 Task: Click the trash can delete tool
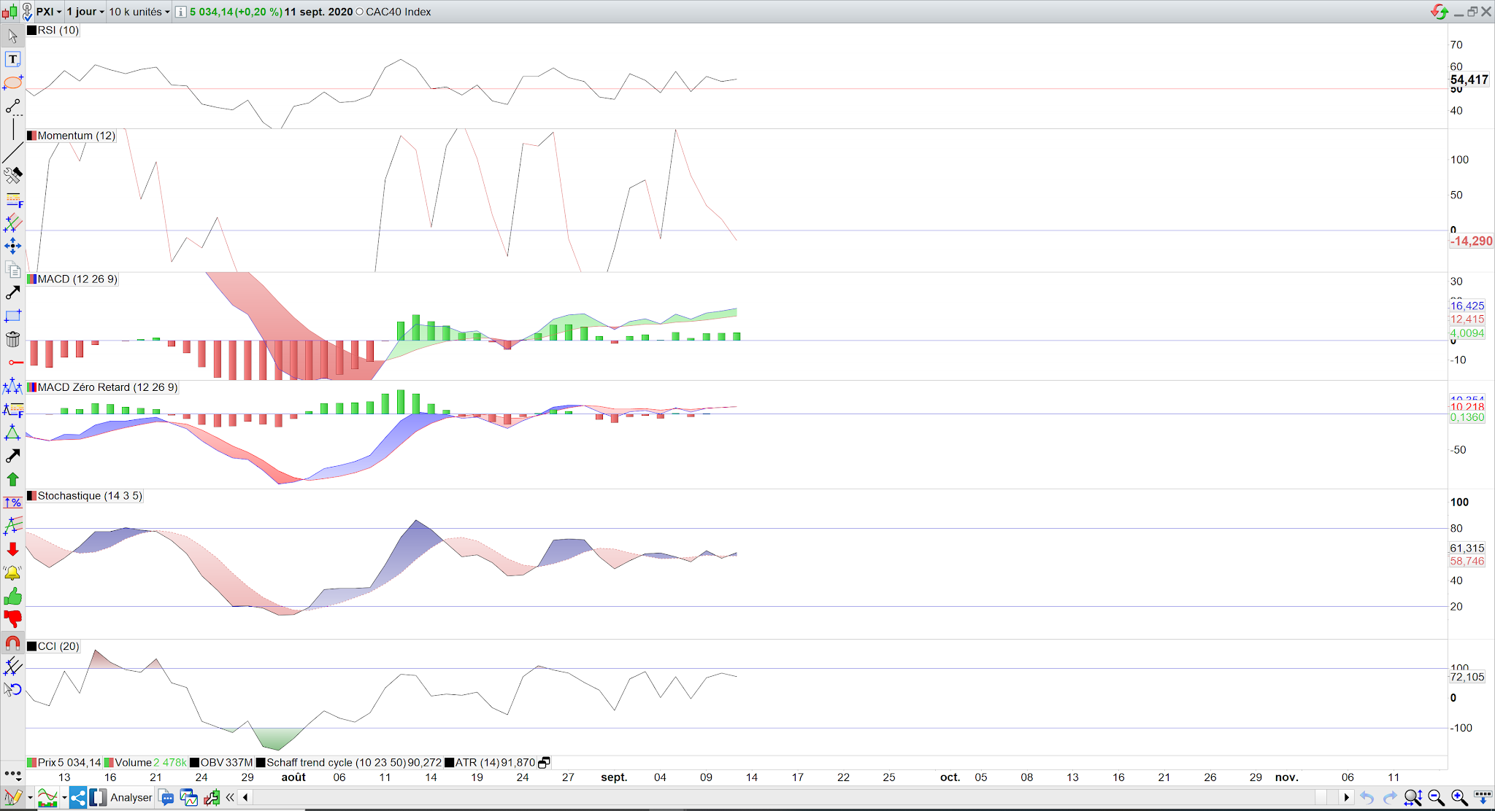pyautogui.click(x=12, y=339)
